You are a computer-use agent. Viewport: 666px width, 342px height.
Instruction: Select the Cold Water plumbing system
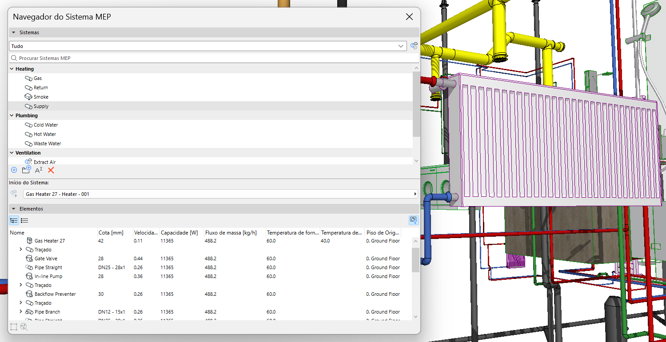(45, 125)
